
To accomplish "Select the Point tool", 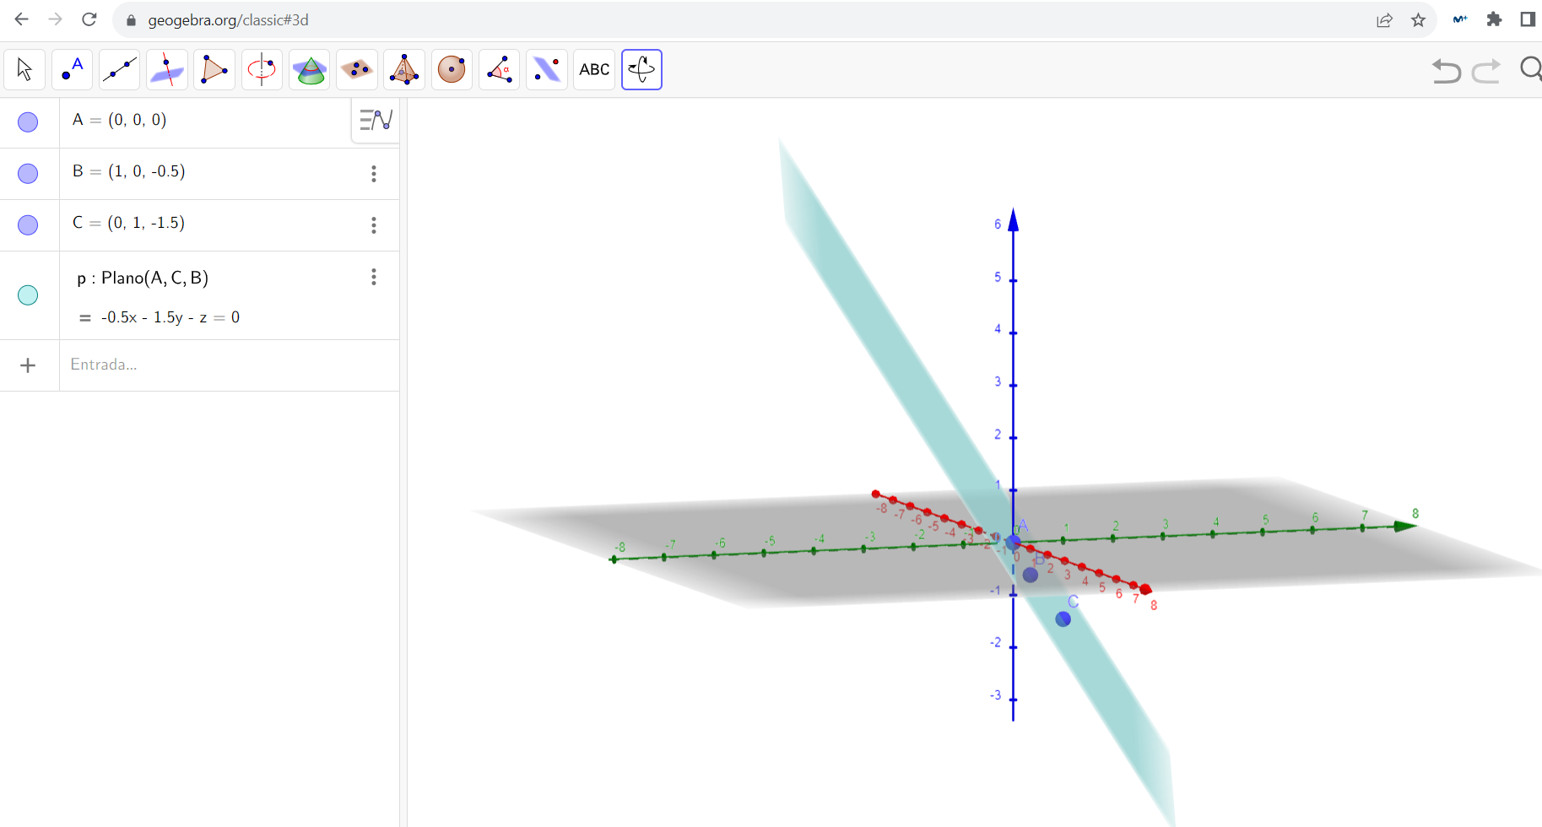I will point(72,69).
